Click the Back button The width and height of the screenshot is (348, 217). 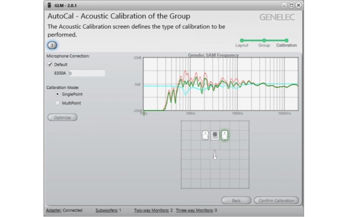click(x=236, y=201)
